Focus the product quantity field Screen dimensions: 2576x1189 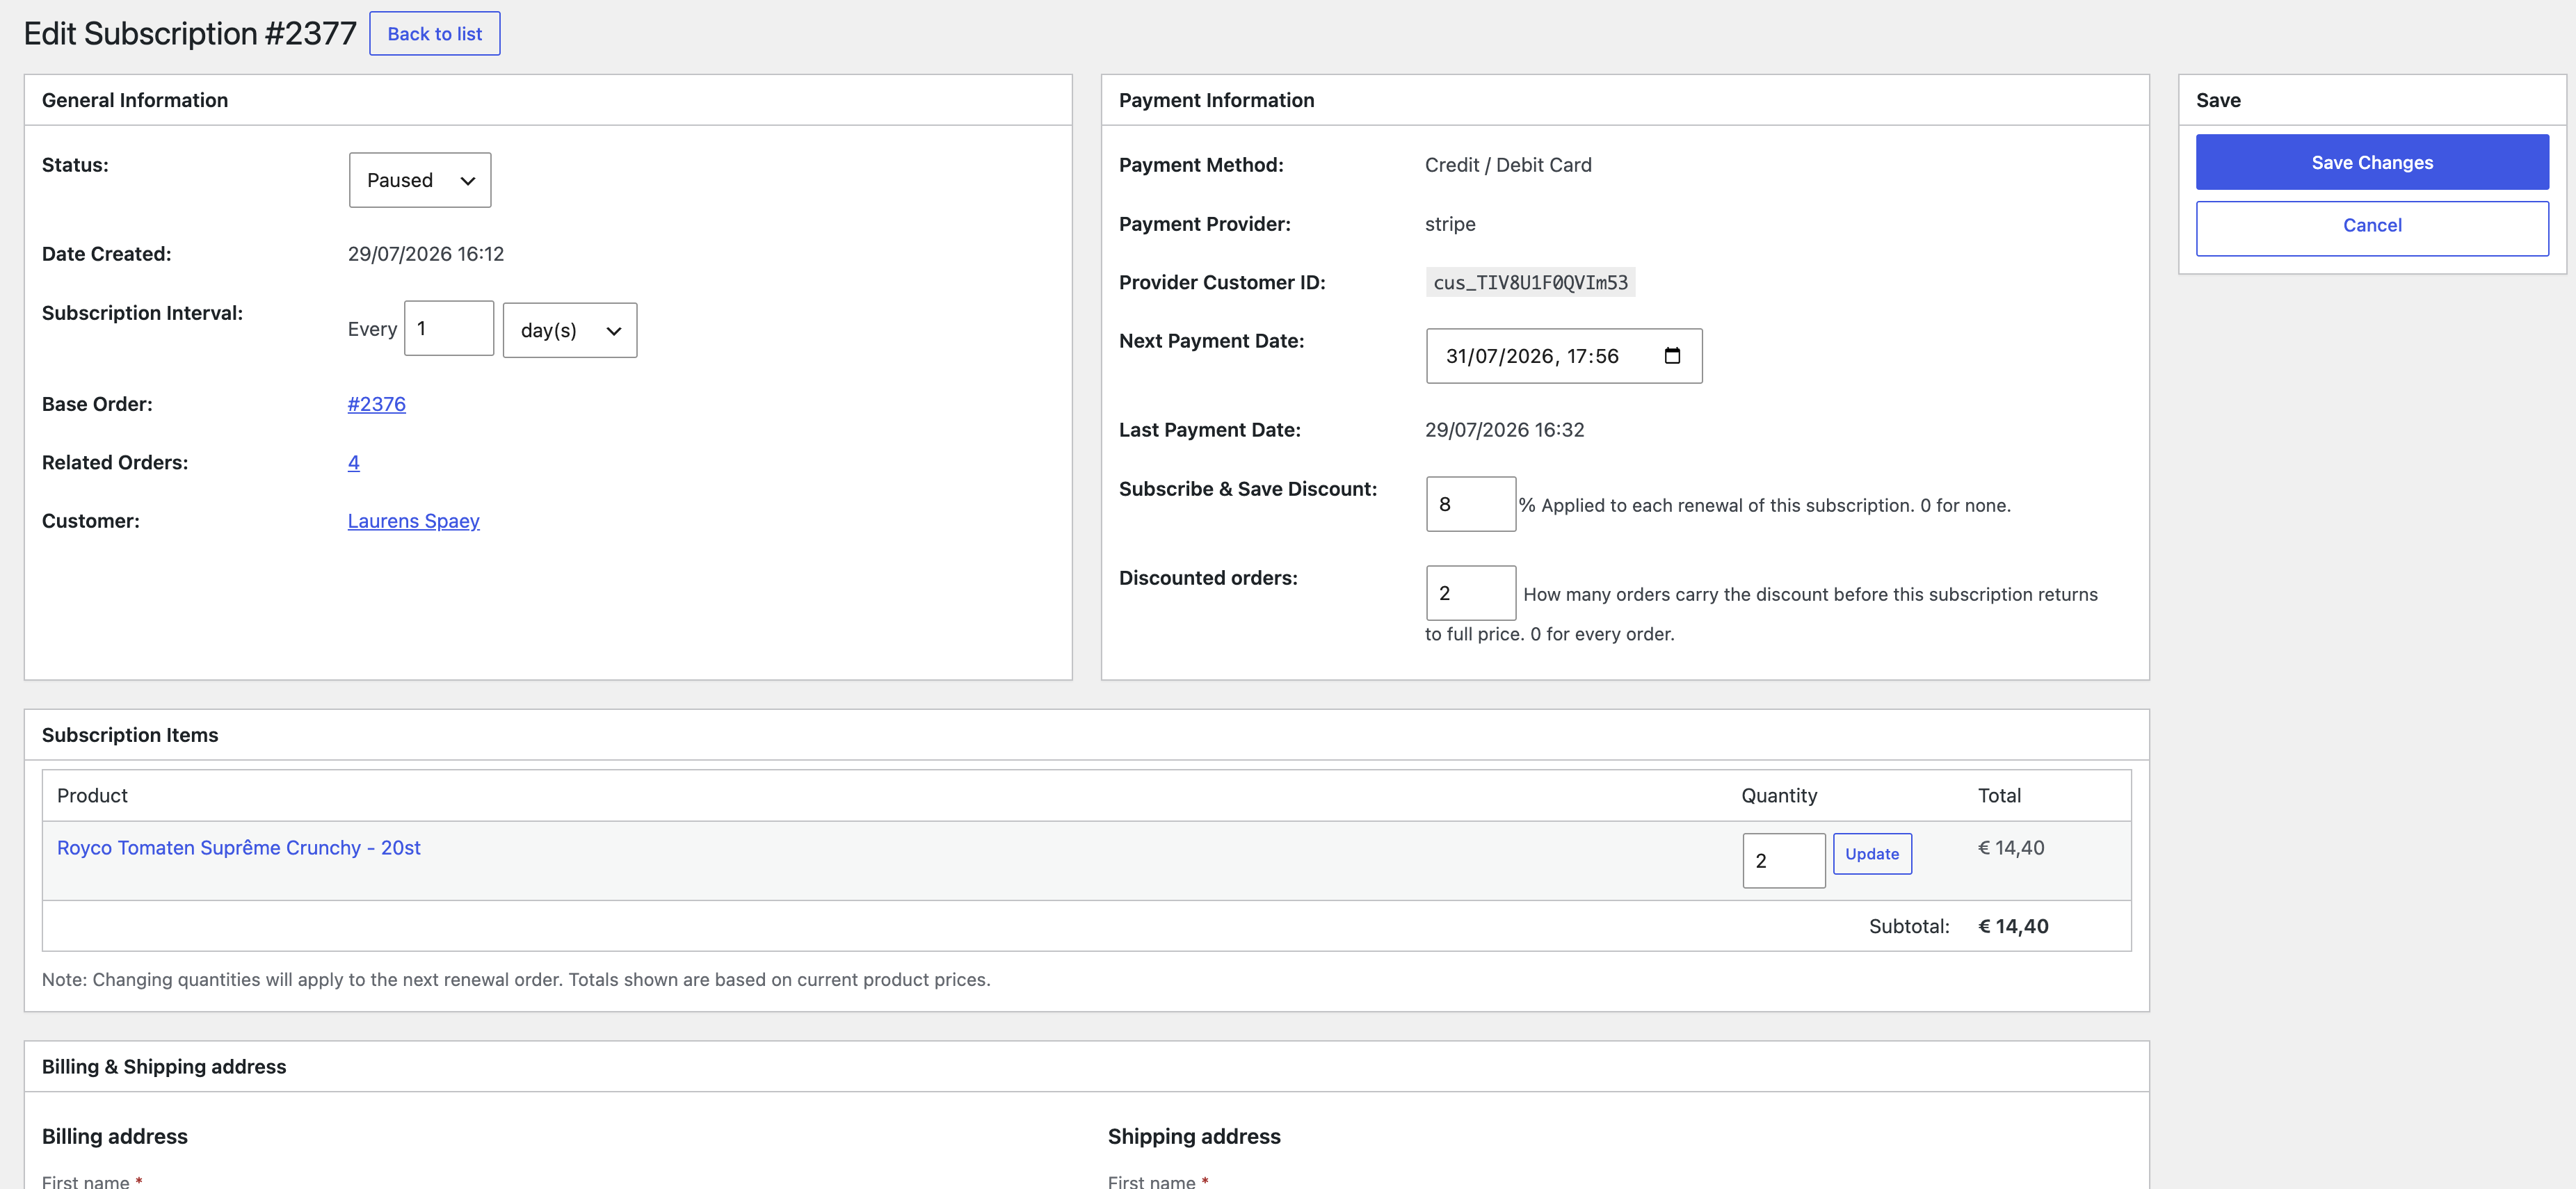(1784, 861)
